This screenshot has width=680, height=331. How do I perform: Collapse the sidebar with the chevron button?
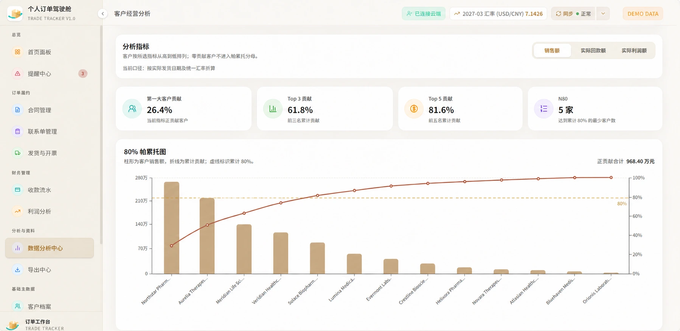tap(102, 14)
